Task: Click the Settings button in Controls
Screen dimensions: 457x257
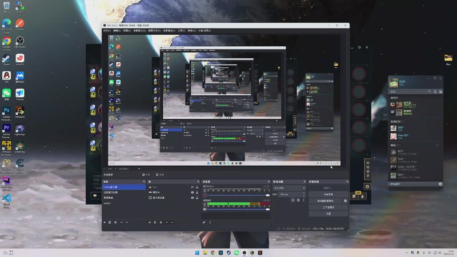Action: coord(328,214)
